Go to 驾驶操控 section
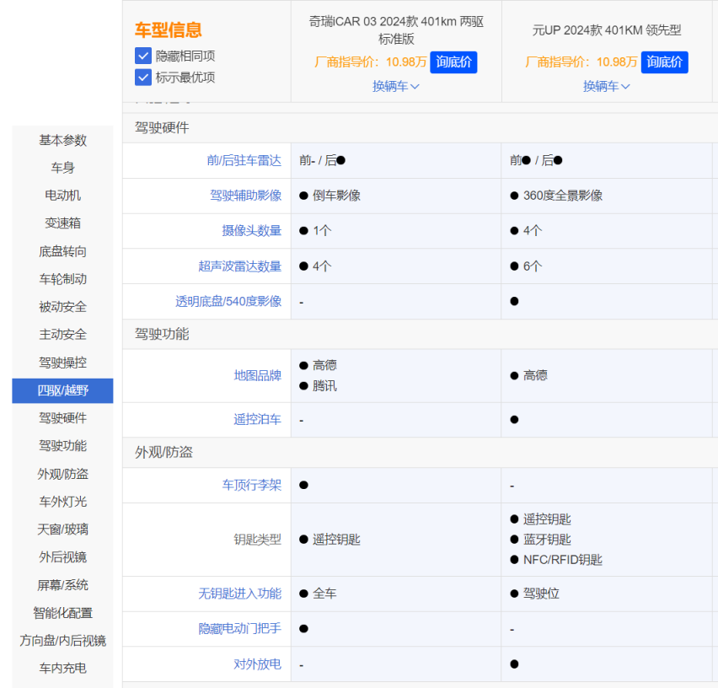 pyautogui.click(x=62, y=363)
